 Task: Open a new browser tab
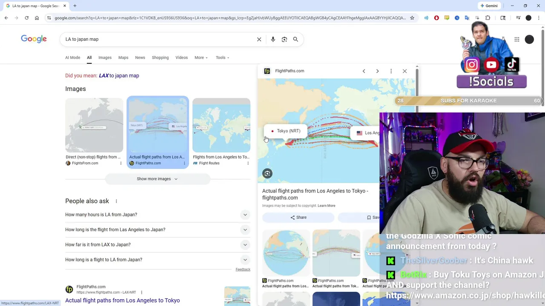pos(75,6)
